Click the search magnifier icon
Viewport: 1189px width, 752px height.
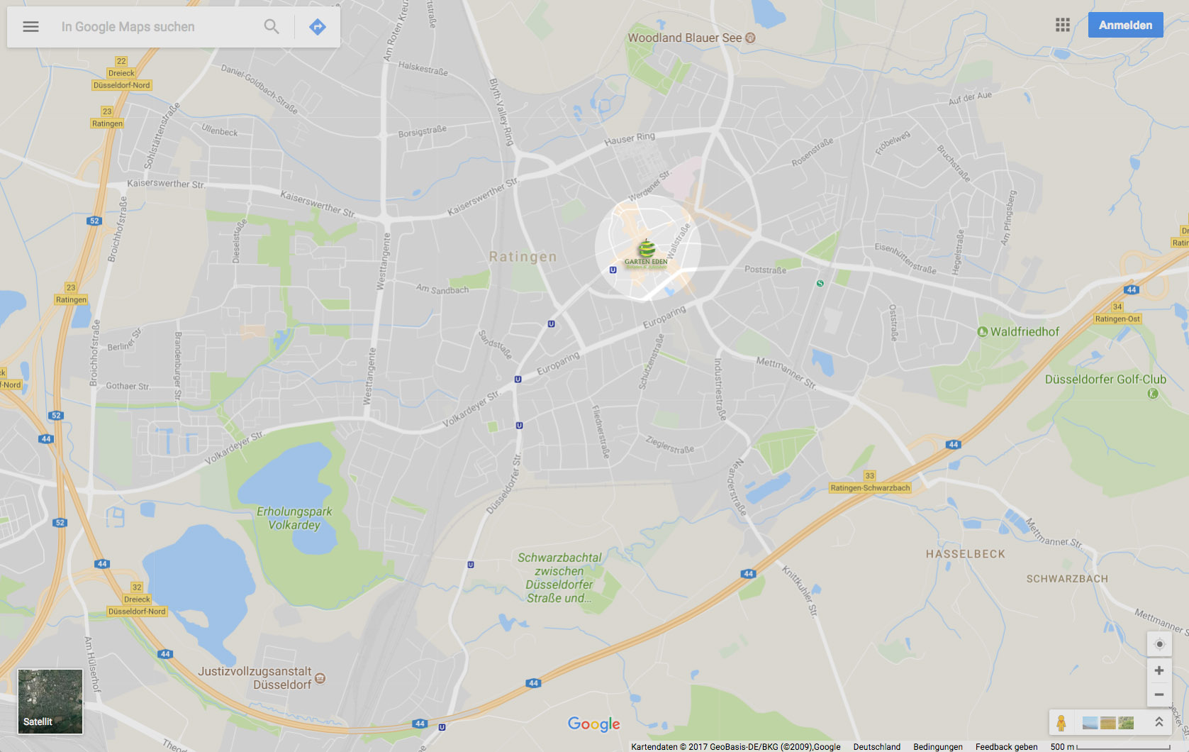pyautogui.click(x=272, y=27)
